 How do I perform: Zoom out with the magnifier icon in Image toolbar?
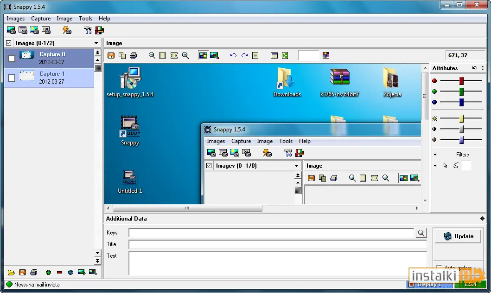pos(152,56)
